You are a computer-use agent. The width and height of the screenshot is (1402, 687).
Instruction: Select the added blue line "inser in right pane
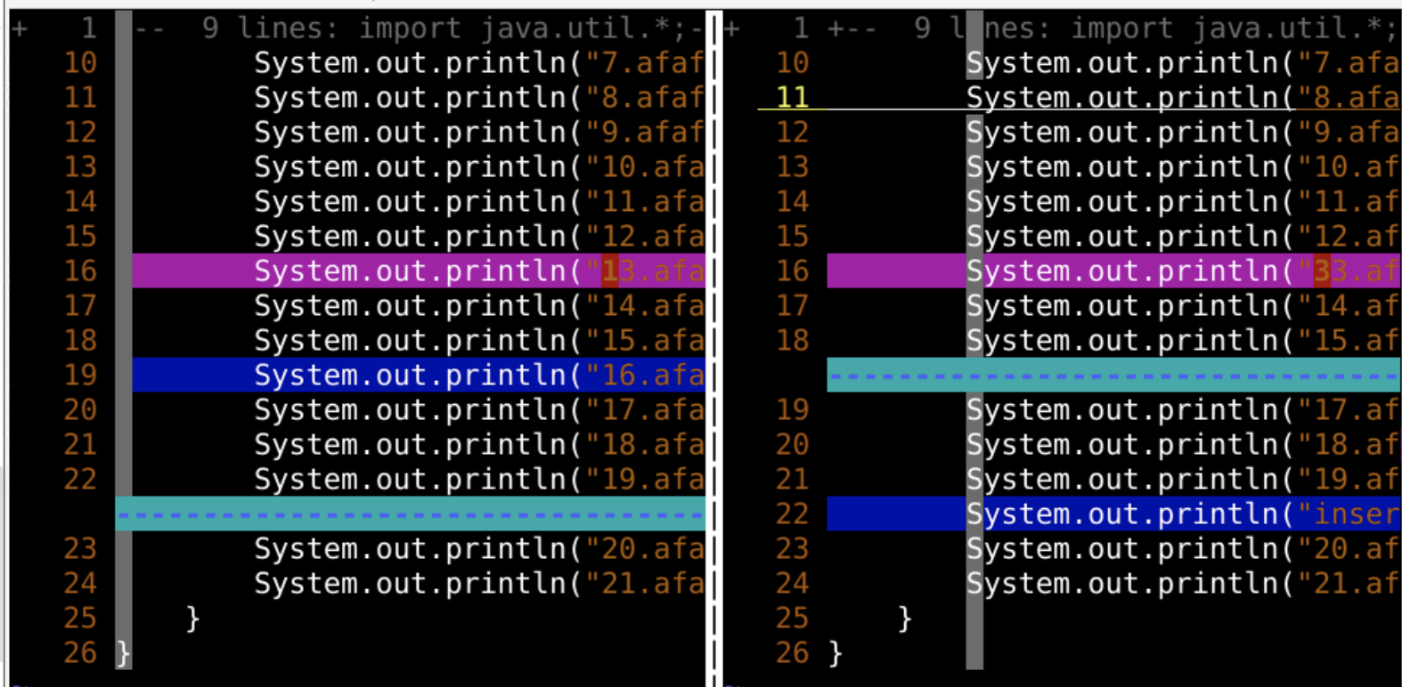point(1113,513)
